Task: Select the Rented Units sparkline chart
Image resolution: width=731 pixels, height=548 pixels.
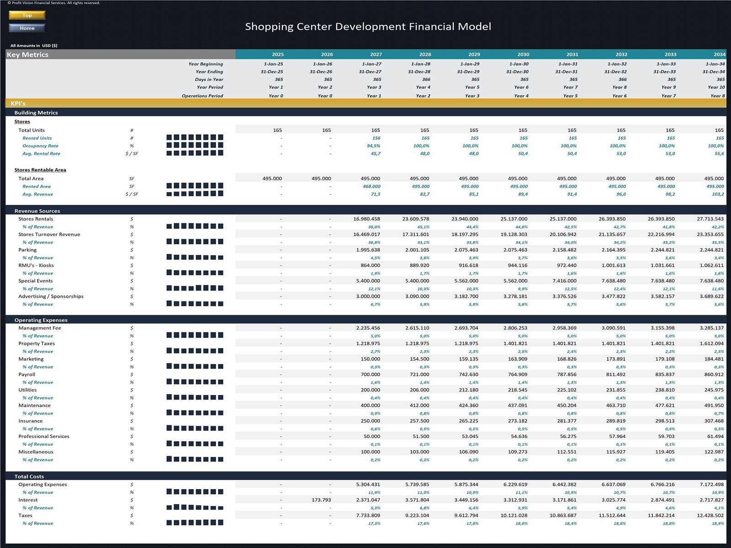Action: coord(195,137)
